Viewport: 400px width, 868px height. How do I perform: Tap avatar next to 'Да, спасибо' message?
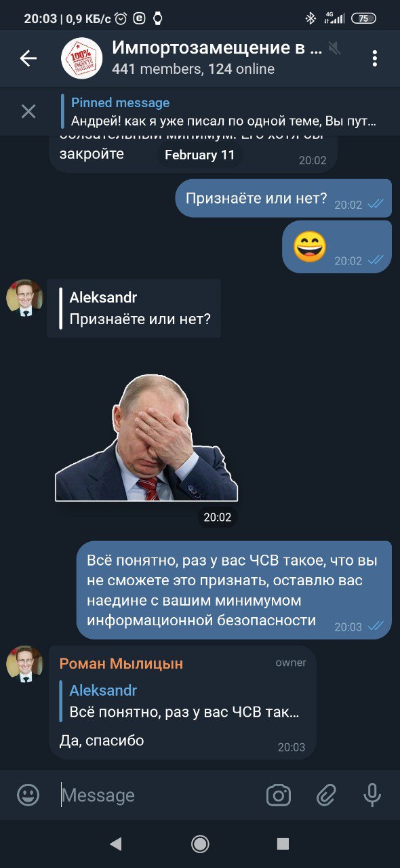(24, 664)
